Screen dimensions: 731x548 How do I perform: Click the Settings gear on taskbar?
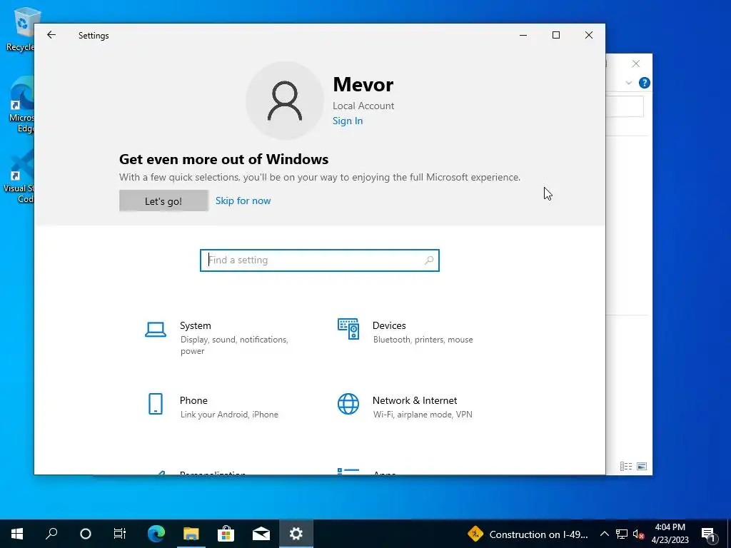(296, 534)
